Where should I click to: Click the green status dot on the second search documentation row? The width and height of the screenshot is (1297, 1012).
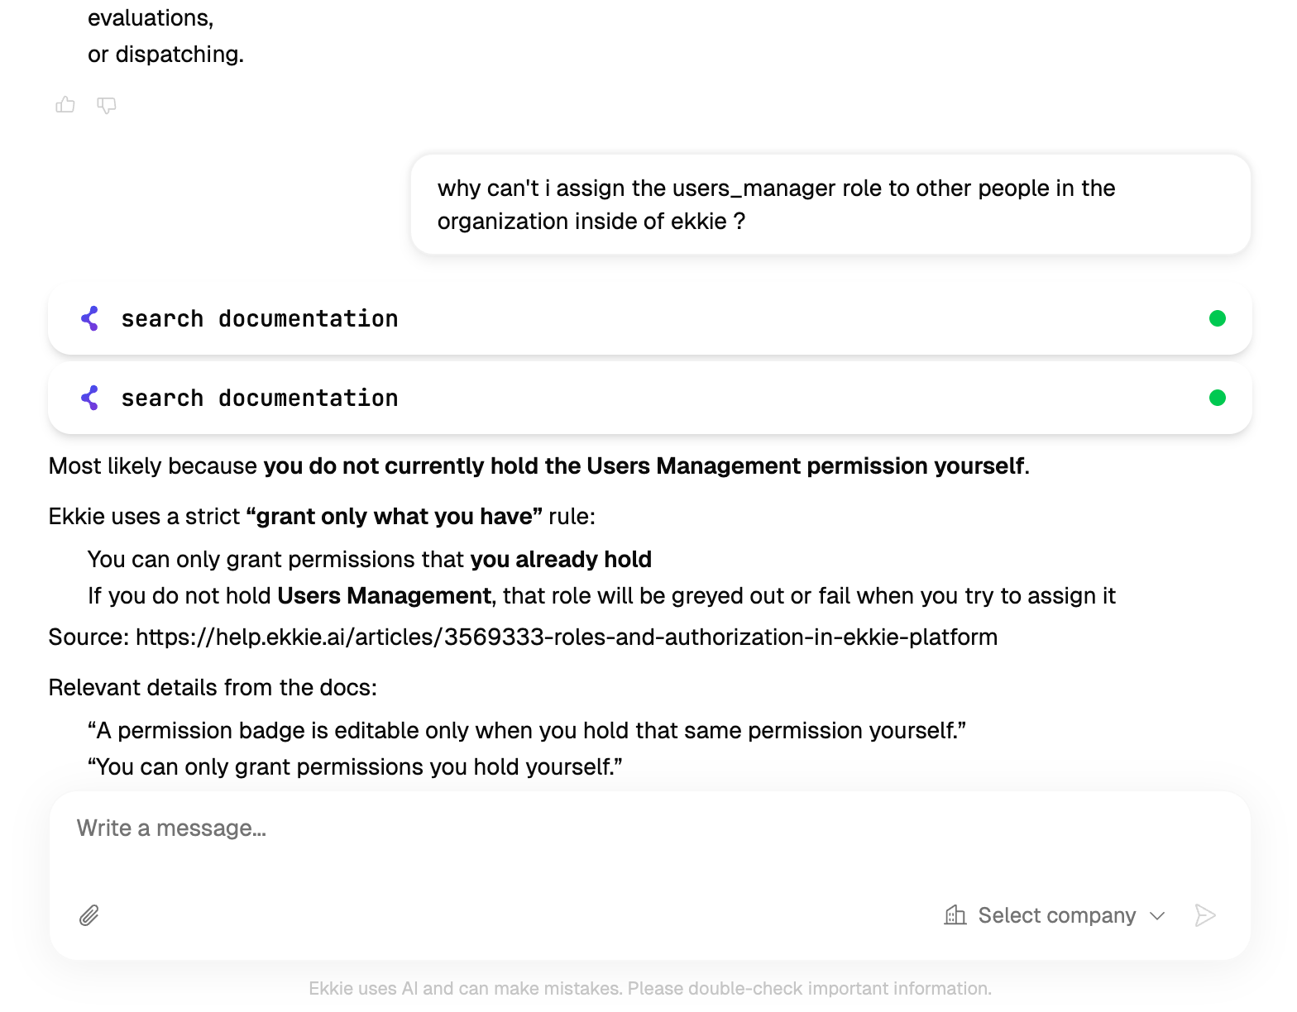tap(1217, 398)
